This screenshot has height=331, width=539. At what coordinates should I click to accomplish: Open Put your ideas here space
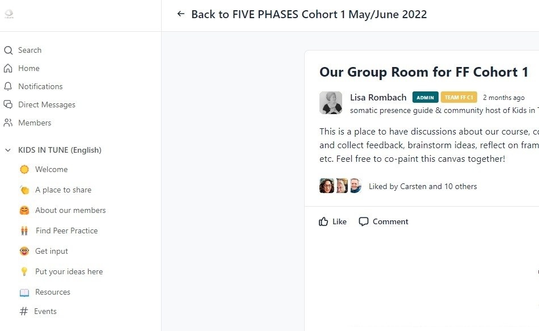69,271
